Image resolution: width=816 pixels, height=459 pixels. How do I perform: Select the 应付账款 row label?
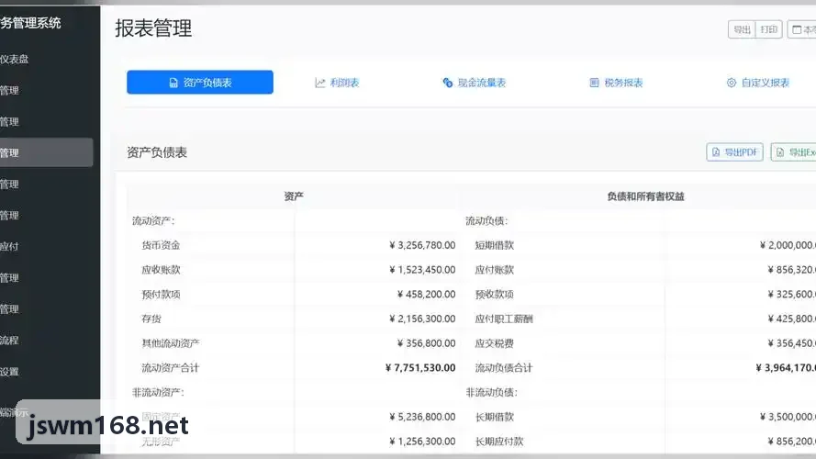[x=495, y=270]
